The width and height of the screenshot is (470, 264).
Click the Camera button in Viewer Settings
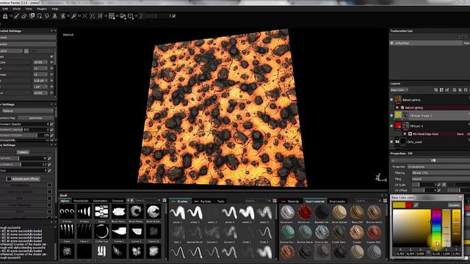tap(23, 152)
